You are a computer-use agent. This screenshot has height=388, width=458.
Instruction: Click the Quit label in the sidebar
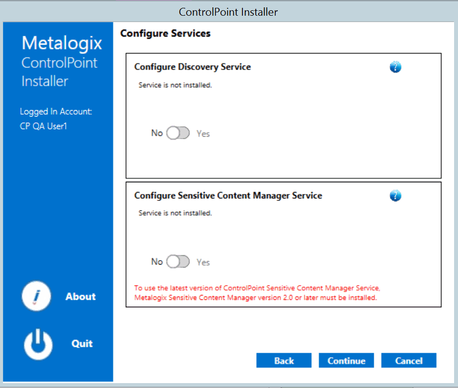(x=81, y=343)
